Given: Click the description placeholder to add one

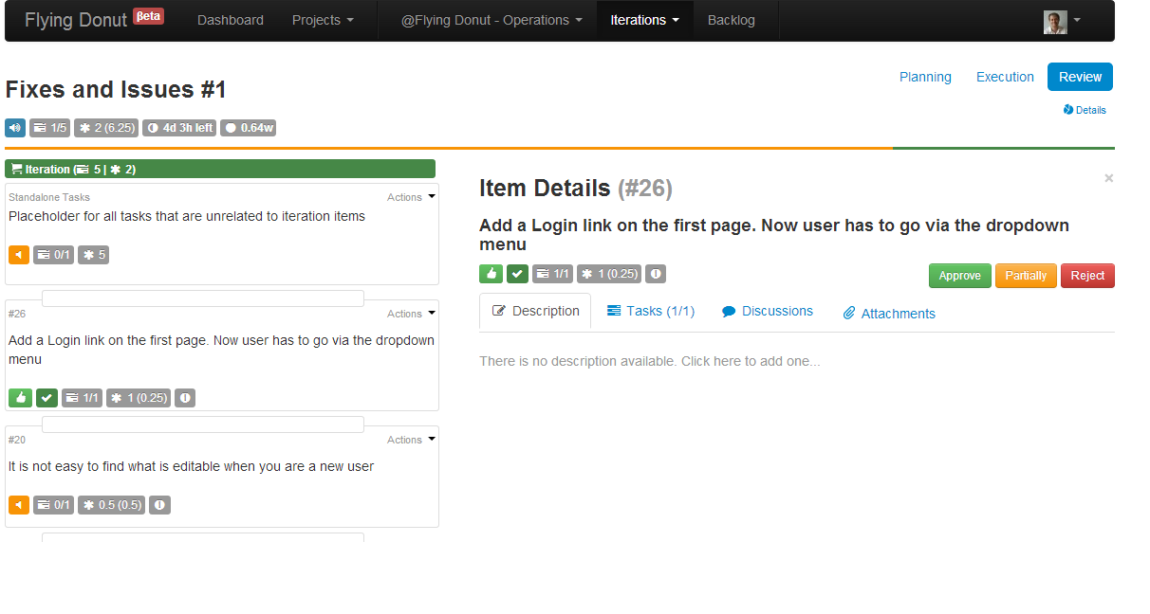Looking at the screenshot, I should (x=649, y=361).
